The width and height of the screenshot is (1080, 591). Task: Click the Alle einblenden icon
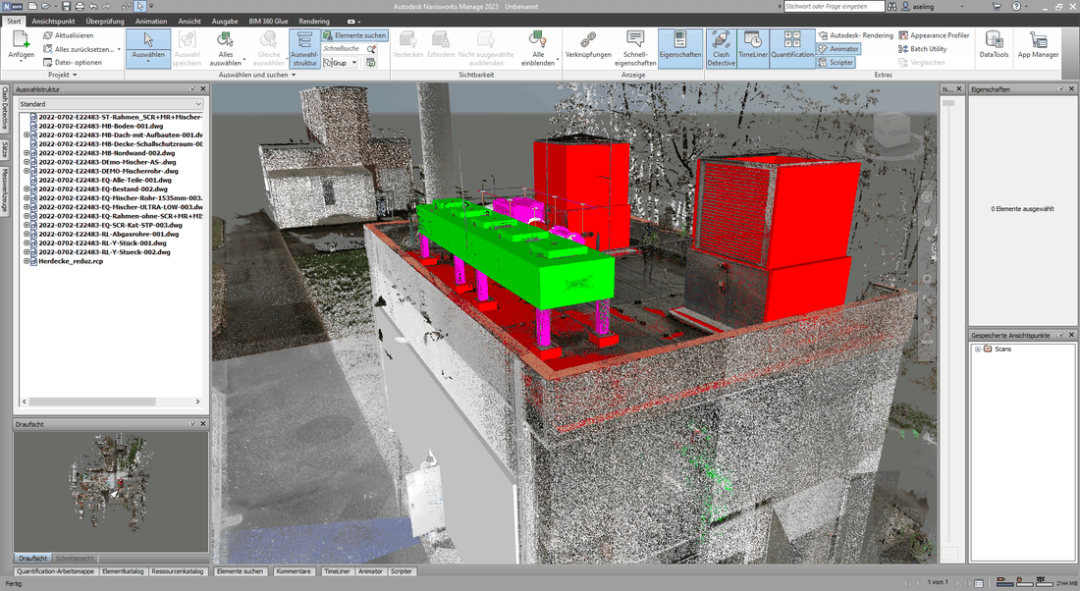point(538,40)
